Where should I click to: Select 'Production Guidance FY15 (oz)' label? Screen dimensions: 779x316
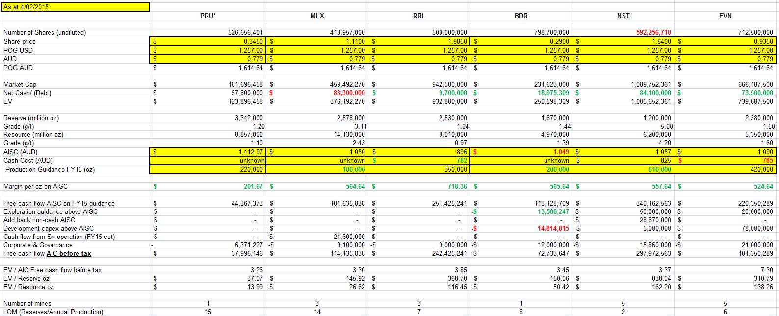(50, 170)
